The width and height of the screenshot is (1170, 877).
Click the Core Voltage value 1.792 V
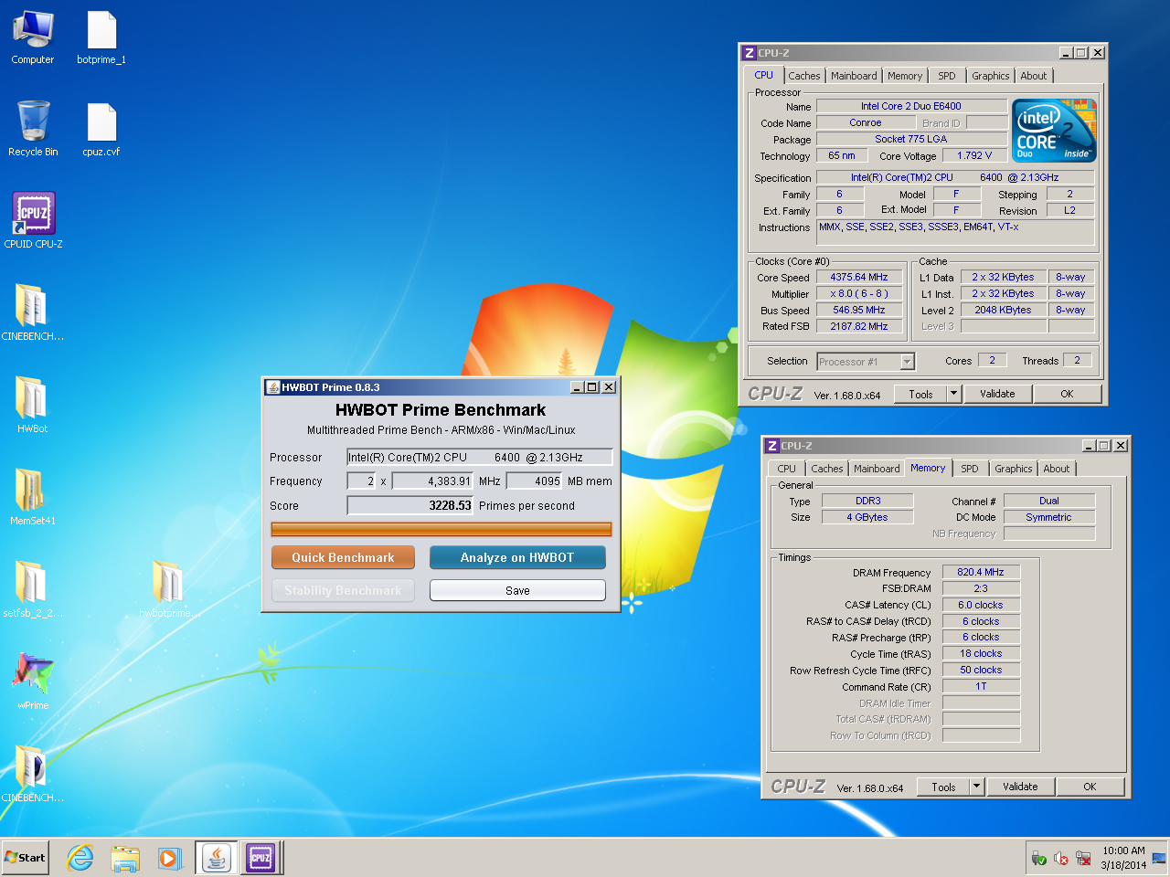coord(974,155)
